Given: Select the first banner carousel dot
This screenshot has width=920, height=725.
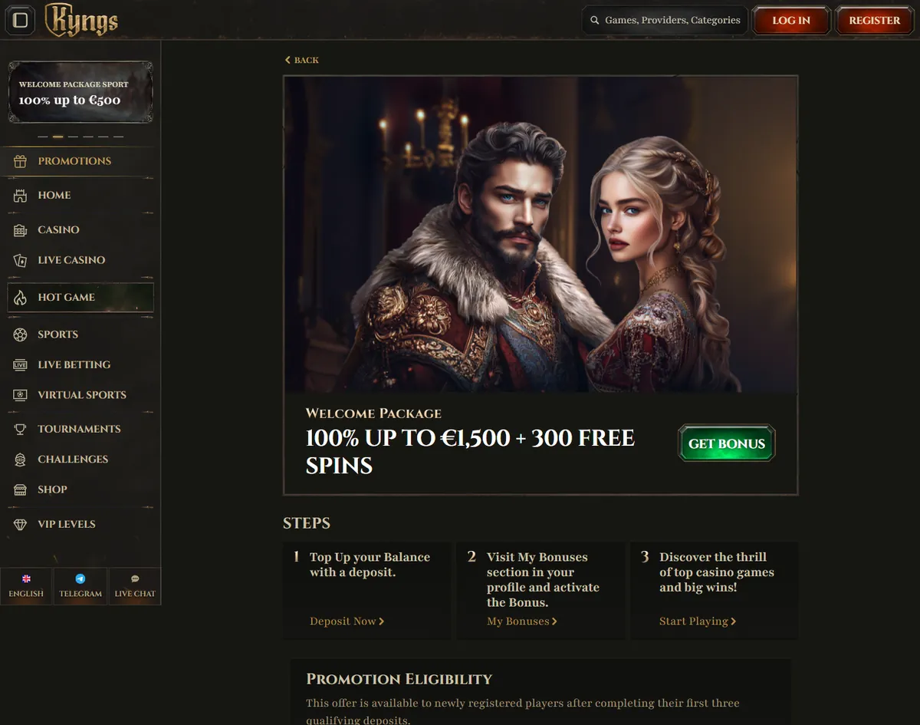Looking at the screenshot, I should (x=43, y=137).
